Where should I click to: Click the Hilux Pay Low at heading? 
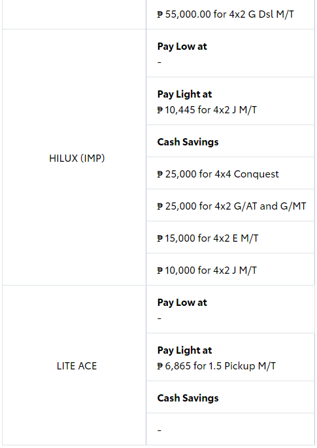(182, 47)
